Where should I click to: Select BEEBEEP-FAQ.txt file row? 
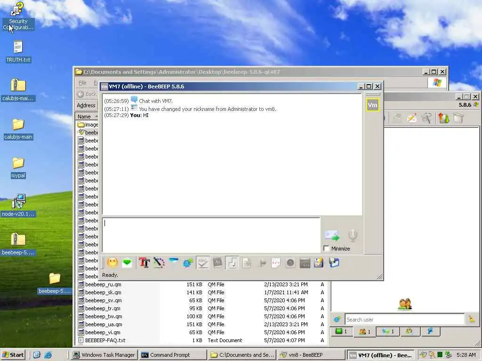pyautogui.click(x=201, y=340)
